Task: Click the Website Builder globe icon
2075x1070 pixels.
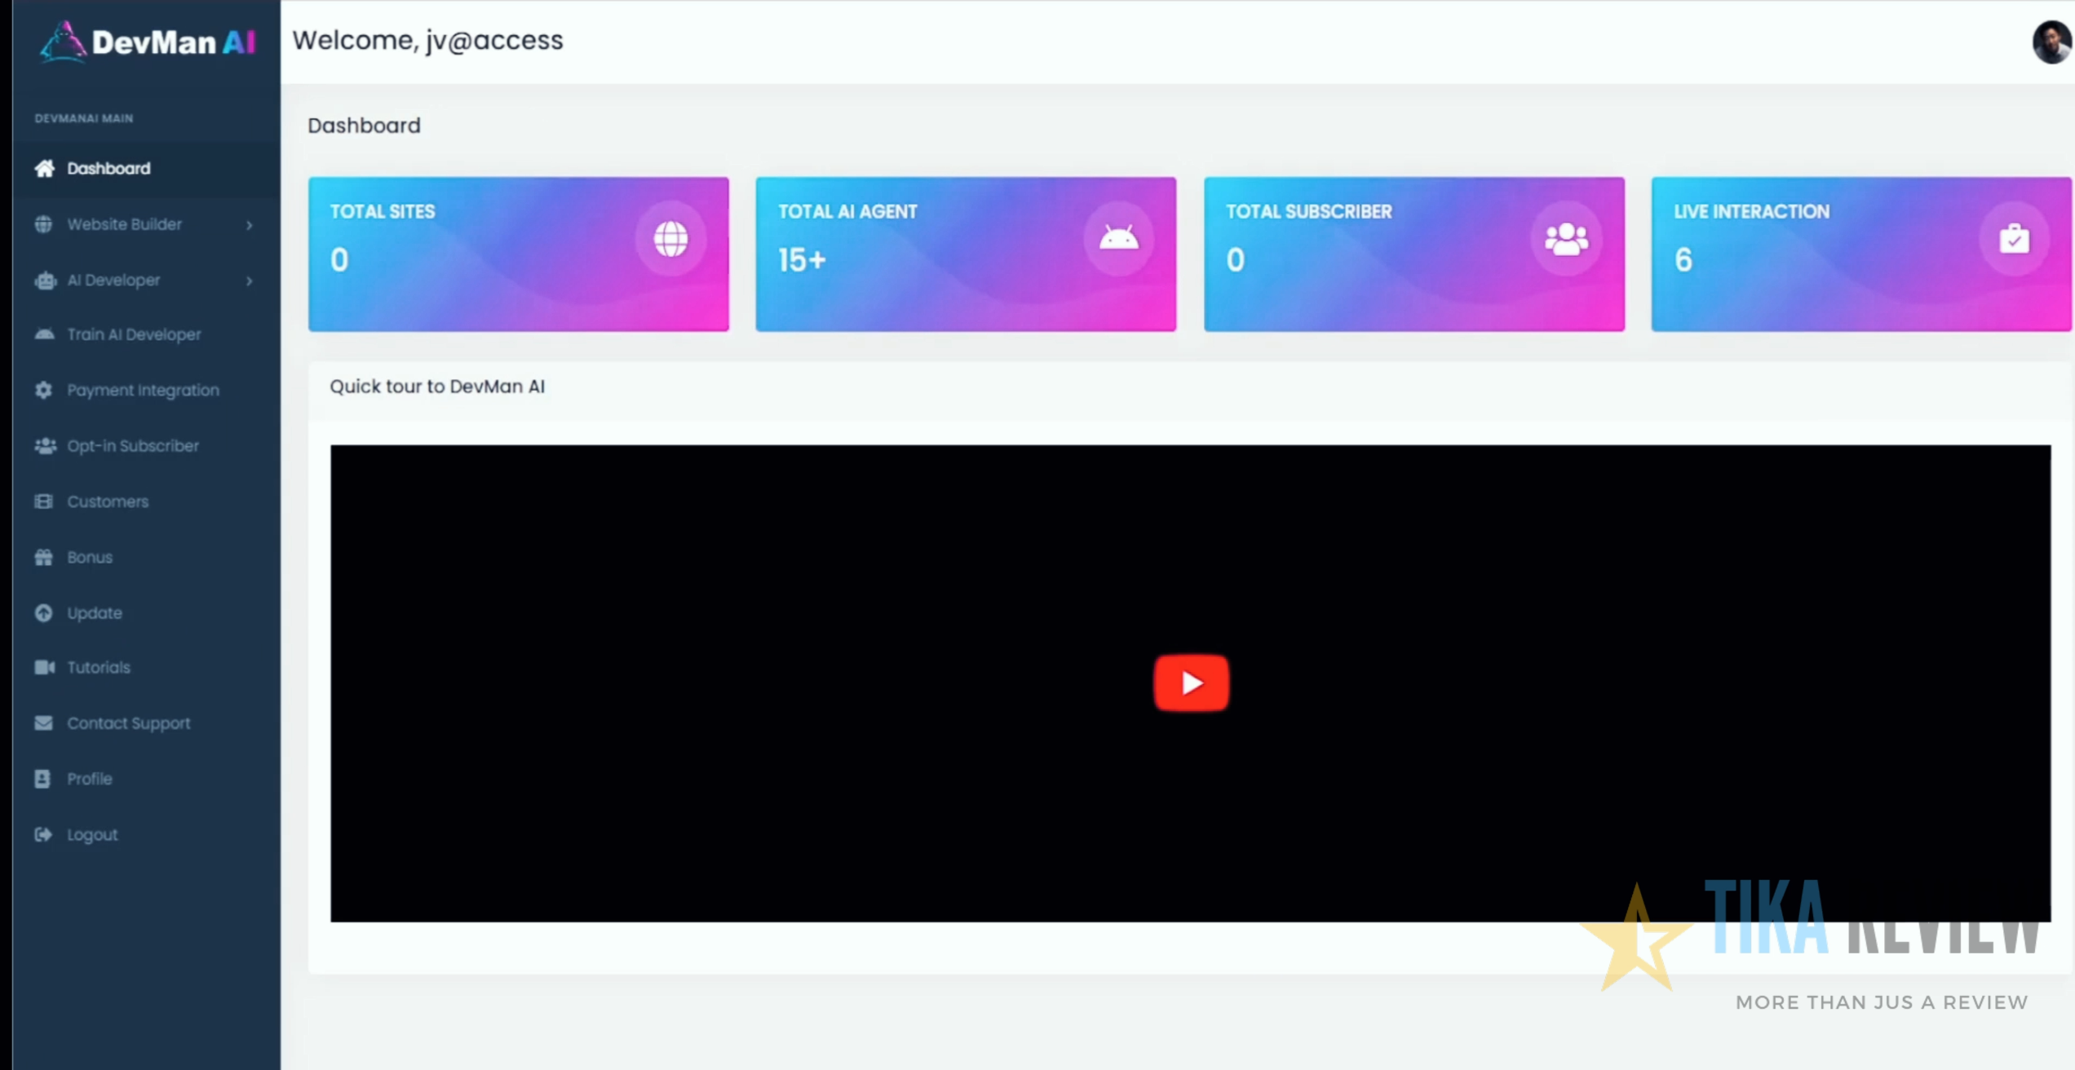Action: click(44, 224)
